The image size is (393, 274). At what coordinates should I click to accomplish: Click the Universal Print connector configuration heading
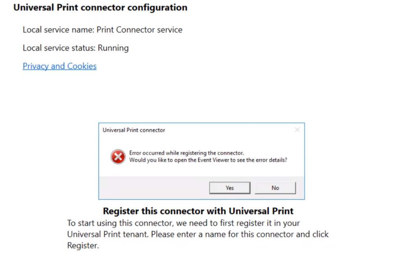(100, 7)
